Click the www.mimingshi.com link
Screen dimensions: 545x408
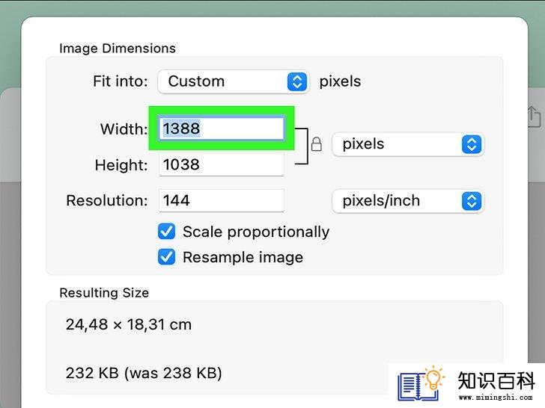click(496, 398)
